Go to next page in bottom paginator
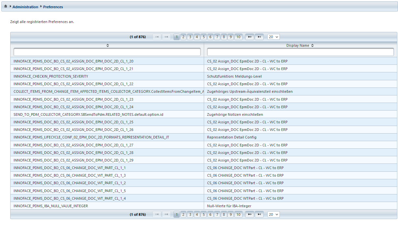 click(x=250, y=214)
